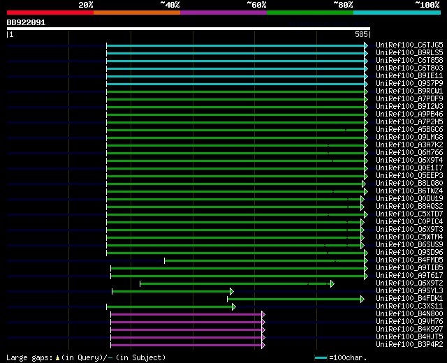Select the UniRef100_C3XS11 label
447x363 pixels.
[x=409, y=306]
